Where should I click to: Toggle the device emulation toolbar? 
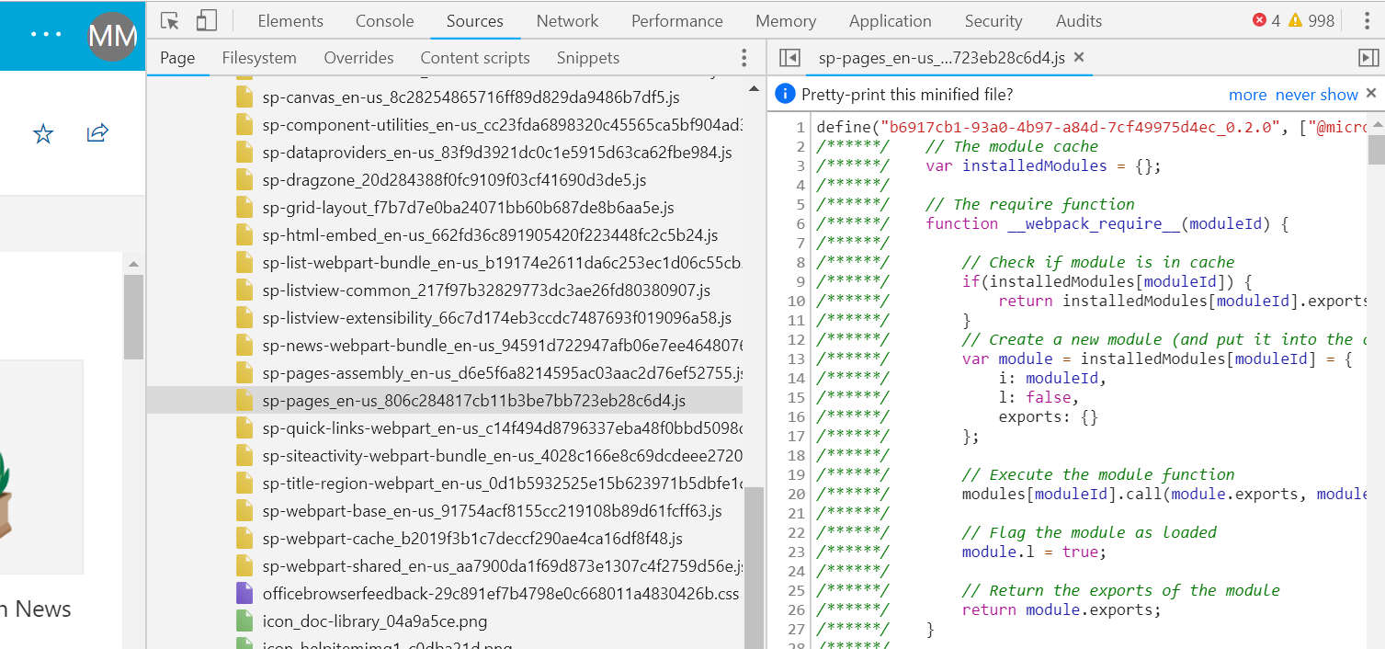pos(205,20)
